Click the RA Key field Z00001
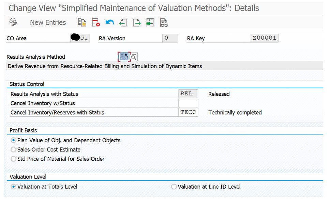Screen dimensions: 329x201 (x=264, y=38)
